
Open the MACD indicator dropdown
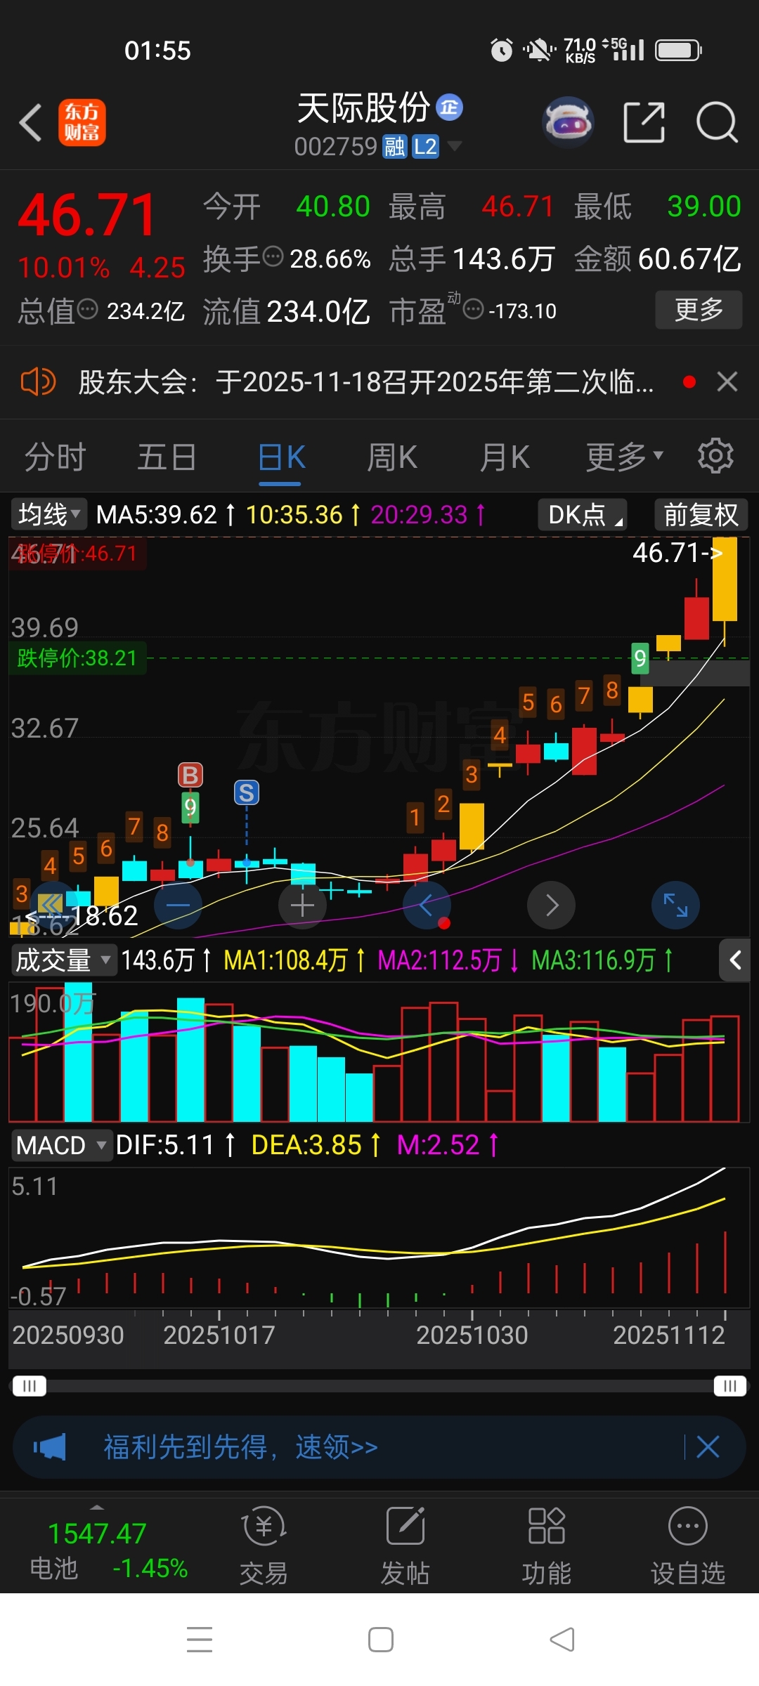click(x=62, y=1145)
